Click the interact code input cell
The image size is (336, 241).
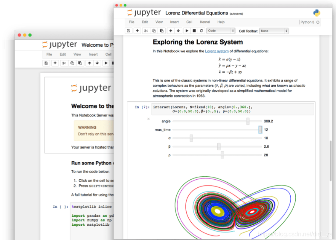[x=233, y=109]
